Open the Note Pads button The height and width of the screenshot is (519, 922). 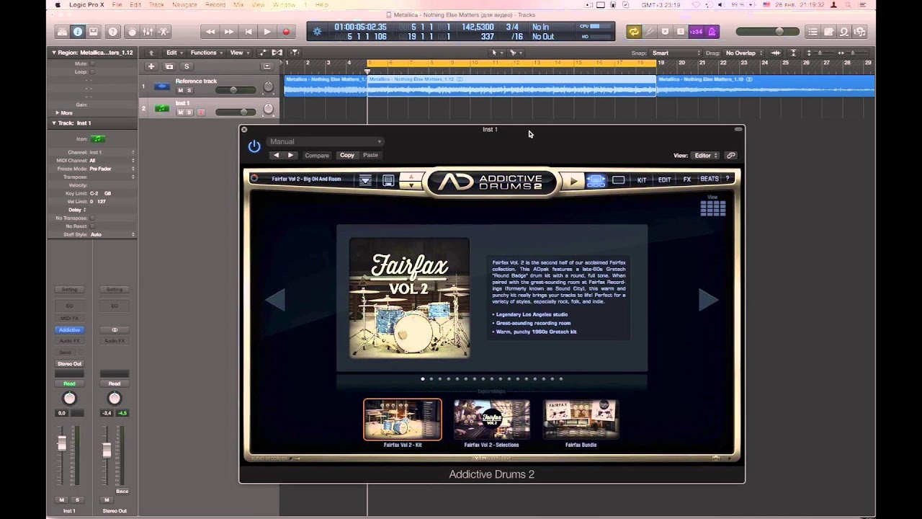(828, 32)
